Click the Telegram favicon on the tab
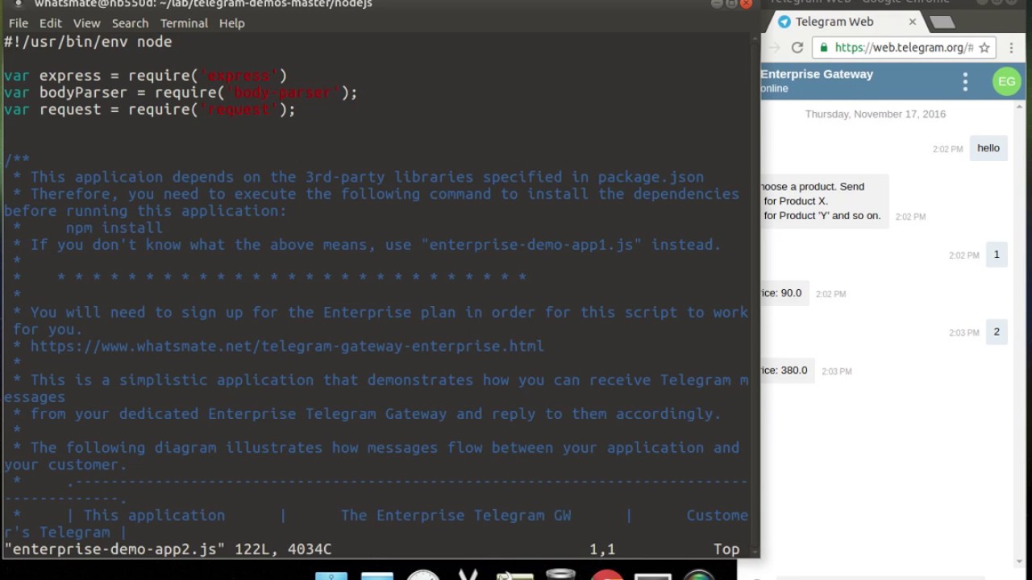This screenshot has height=580, width=1032. 784,22
